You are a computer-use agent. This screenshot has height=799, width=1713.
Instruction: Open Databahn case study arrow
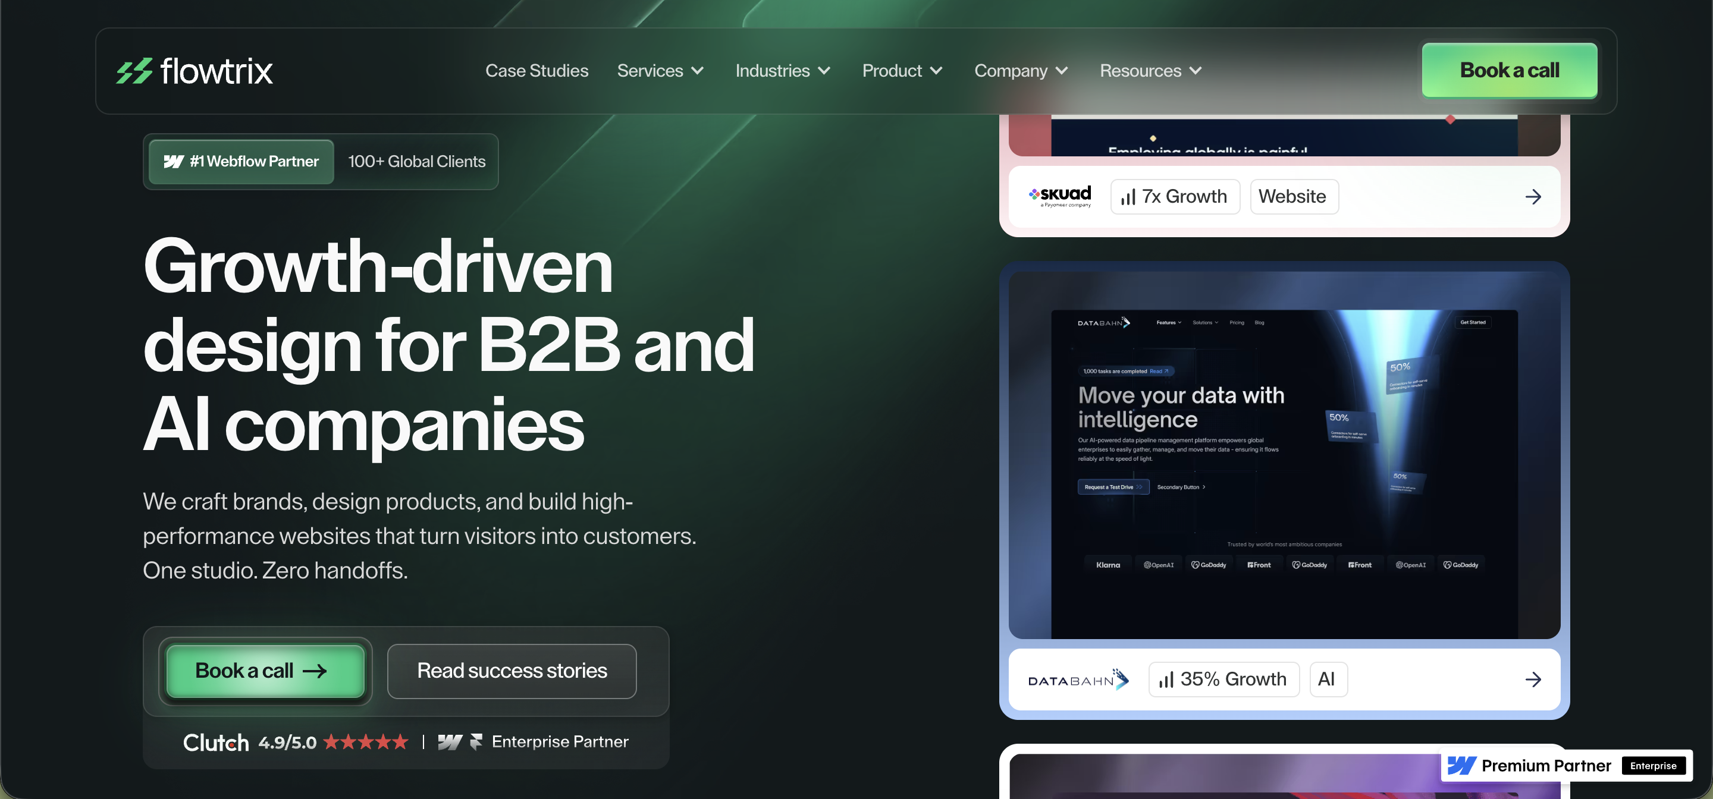pos(1533,680)
